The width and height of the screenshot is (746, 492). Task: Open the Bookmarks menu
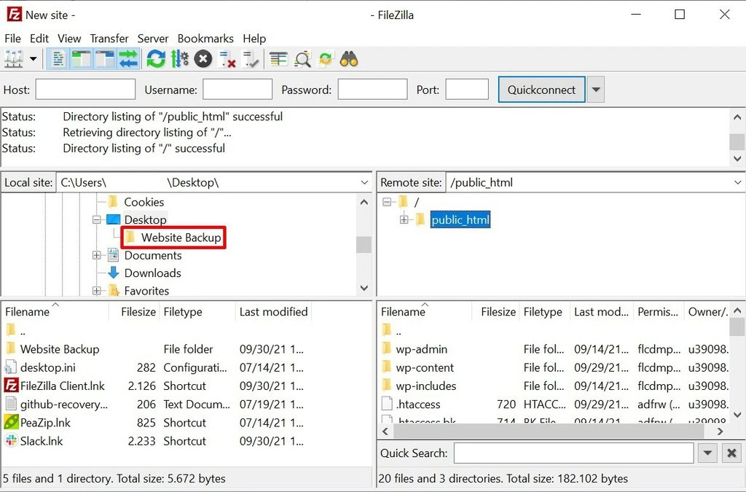click(x=205, y=38)
